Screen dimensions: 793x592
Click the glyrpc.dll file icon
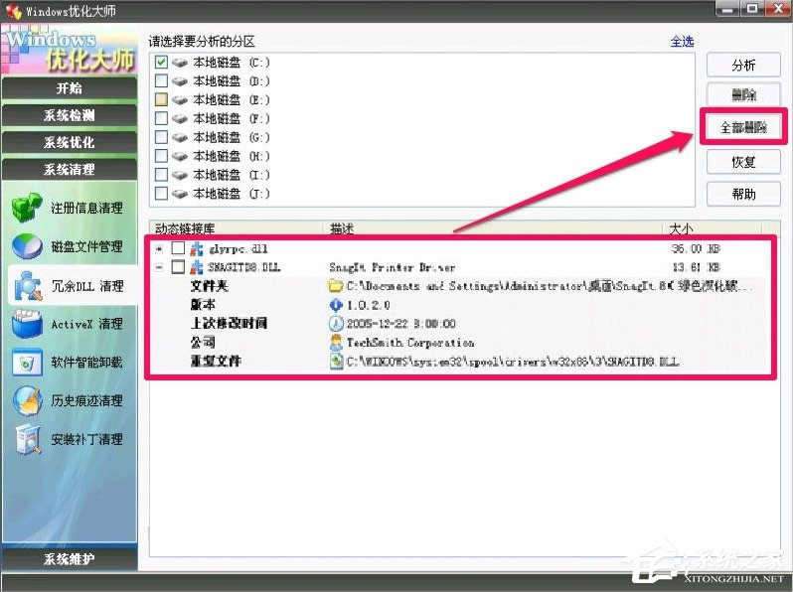point(197,248)
